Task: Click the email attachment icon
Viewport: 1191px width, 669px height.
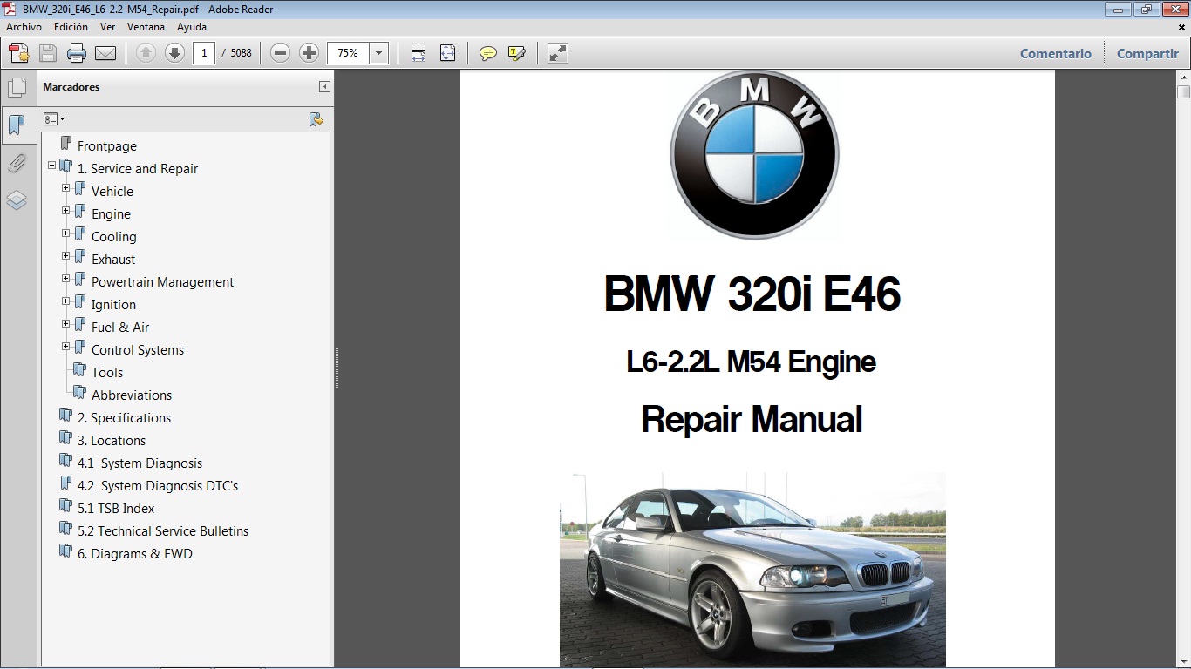Action: coord(105,53)
